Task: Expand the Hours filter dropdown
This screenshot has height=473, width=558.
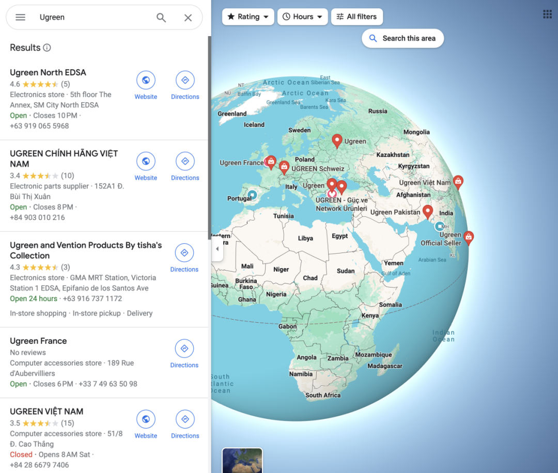Action: [x=302, y=17]
